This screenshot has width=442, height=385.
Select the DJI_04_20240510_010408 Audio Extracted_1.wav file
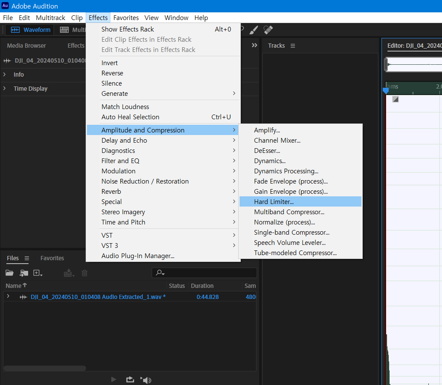pos(98,297)
